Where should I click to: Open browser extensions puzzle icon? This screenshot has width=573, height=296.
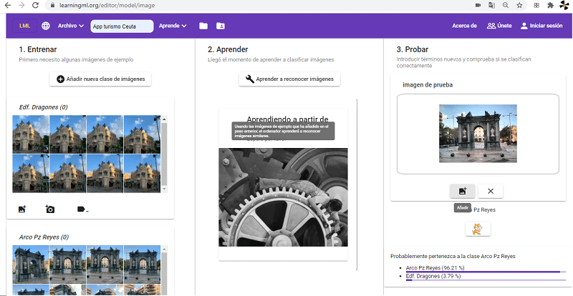coord(550,6)
